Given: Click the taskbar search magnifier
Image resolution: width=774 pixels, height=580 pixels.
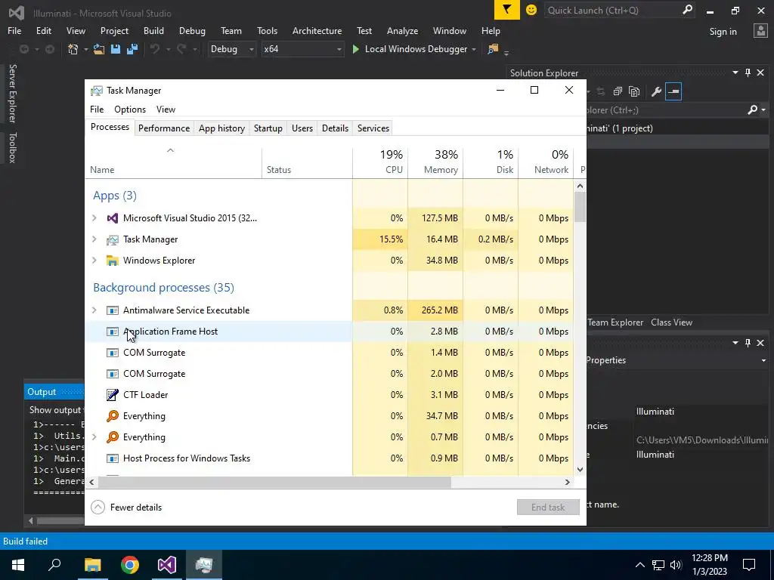Looking at the screenshot, I should [x=54, y=565].
